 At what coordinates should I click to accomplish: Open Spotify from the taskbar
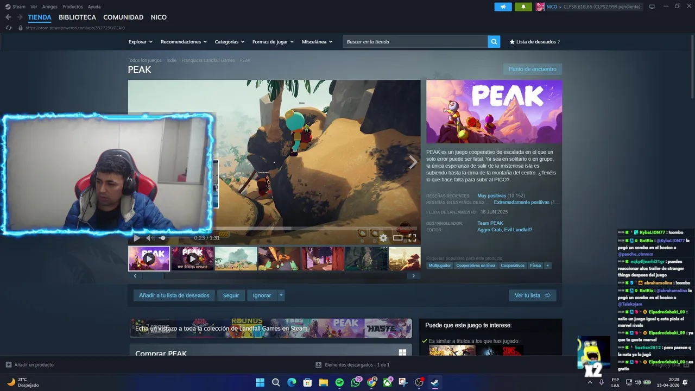(x=339, y=382)
